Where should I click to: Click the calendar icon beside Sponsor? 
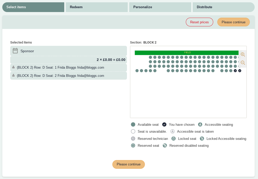click(x=15, y=51)
